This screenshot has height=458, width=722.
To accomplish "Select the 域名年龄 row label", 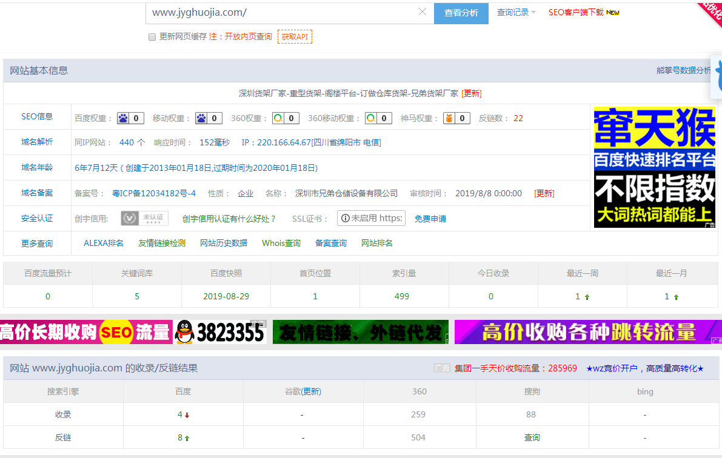I will (x=37, y=168).
